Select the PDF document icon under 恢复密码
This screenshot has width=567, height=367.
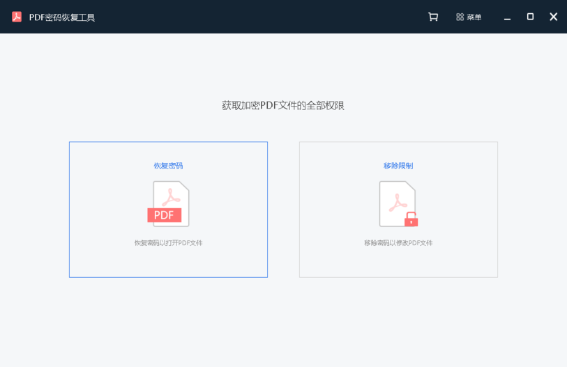click(x=172, y=203)
